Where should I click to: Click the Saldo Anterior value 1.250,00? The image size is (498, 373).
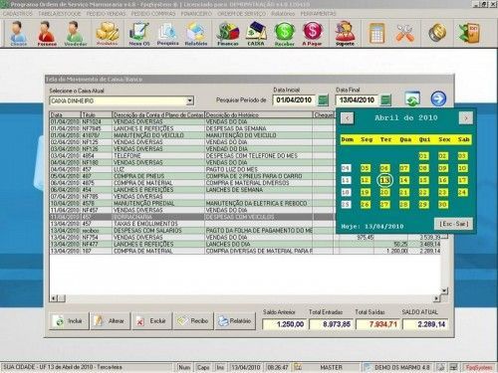[x=285, y=324]
